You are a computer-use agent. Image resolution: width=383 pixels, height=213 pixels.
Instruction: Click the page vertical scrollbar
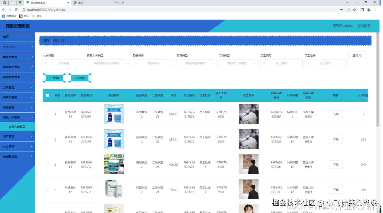[377, 79]
